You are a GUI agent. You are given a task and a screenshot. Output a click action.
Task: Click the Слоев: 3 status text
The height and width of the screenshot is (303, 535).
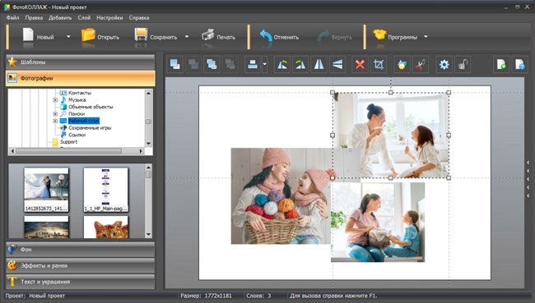click(258, 296)
